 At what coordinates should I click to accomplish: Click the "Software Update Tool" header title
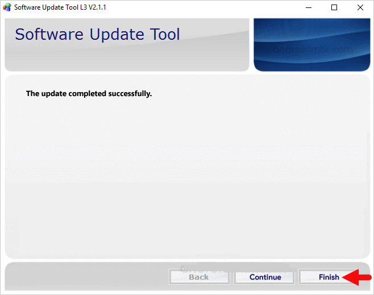tap(97, 34)
